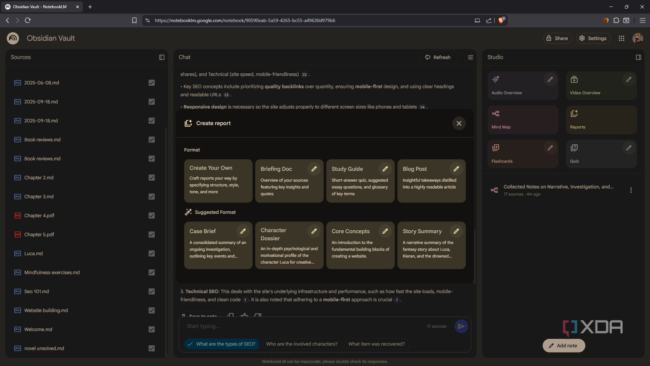Screen dimensions: 650x366
Task: Click the Quiz card's pencil icon
Action: coord(629,148)
